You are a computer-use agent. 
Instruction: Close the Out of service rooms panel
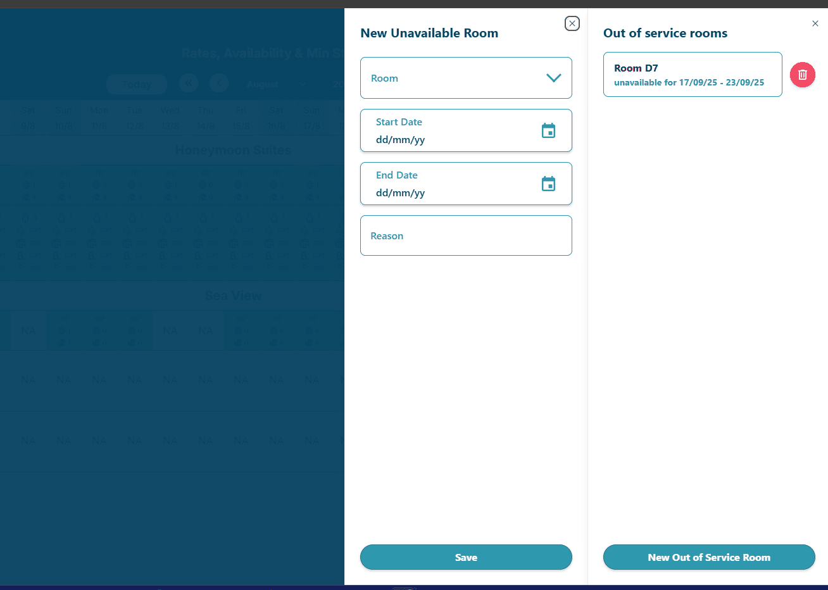pos(815,23)
